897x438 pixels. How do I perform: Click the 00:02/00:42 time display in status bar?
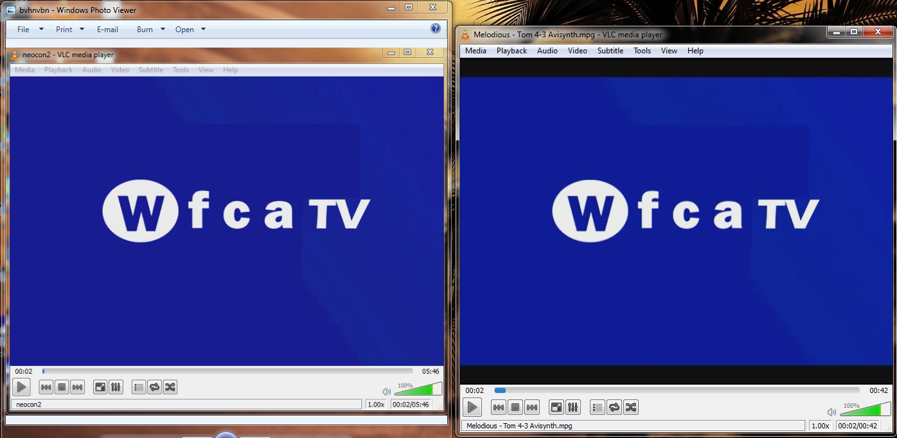tap(858, 426)
